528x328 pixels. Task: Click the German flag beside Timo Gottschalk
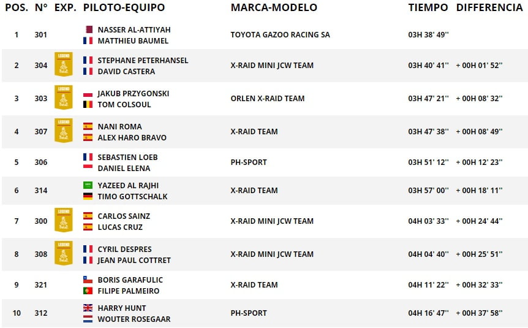pos(88,196)
